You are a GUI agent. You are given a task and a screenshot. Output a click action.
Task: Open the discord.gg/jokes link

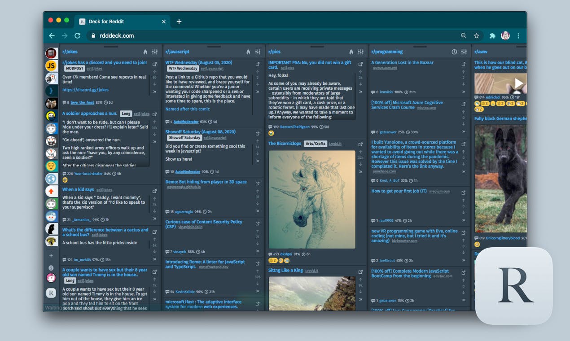tap(85, 90)
